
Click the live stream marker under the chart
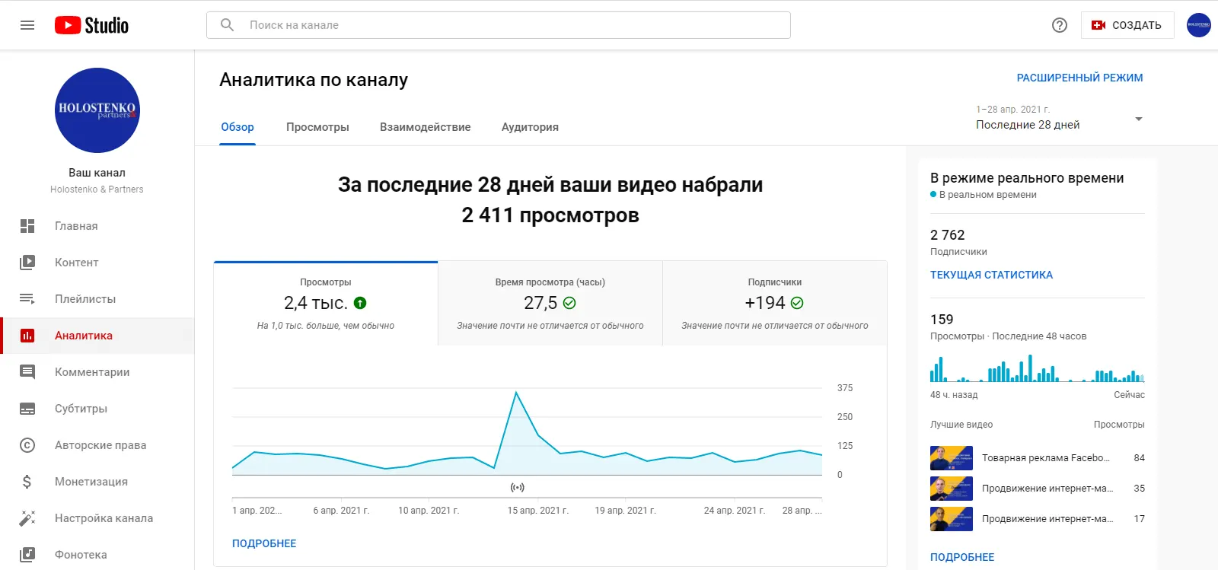pyautogui.click(x=518, y=487)
